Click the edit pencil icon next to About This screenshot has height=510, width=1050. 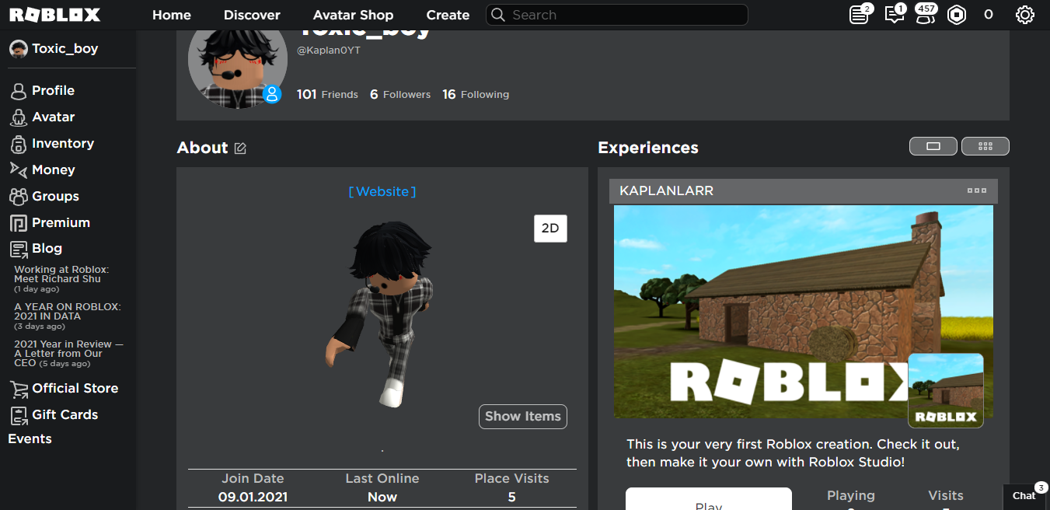click(240, 148)
